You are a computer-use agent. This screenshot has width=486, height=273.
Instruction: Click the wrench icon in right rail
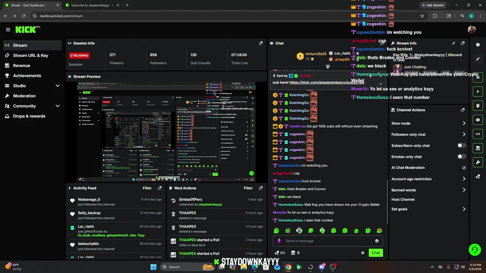coord(478,162)
